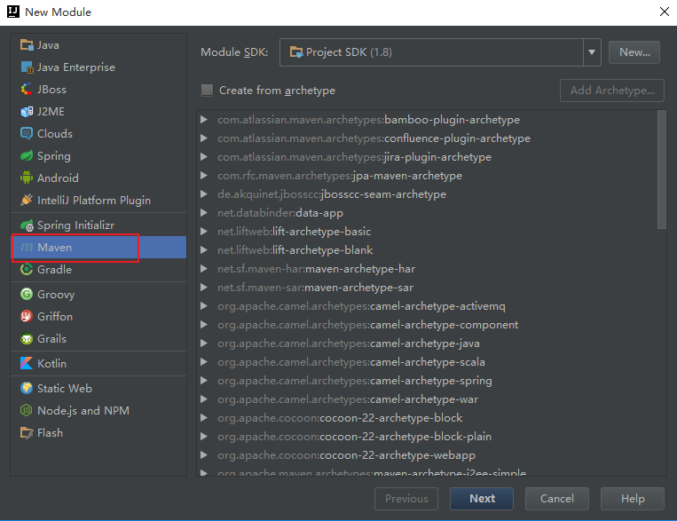Click Project SDK folder icon in combo box
The image size is (677, 521).
coord(296,52)
